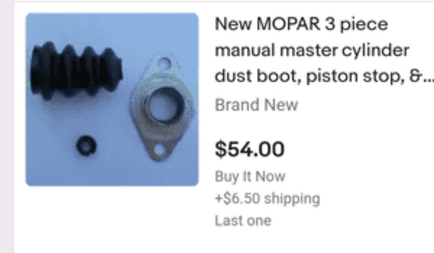The width and height of the screenshot is (434, 253).
Task: Click the Last one availability text
Action: (243, 220)
